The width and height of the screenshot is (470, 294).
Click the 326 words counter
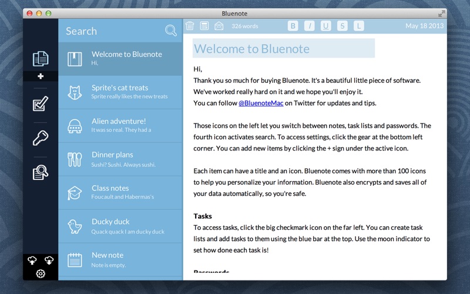[x=244, y=26]
